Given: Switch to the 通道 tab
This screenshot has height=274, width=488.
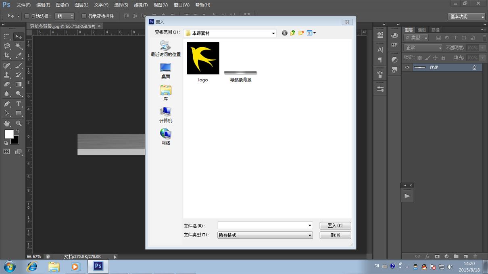Looking at the screenshot, I should pos(422,30).
